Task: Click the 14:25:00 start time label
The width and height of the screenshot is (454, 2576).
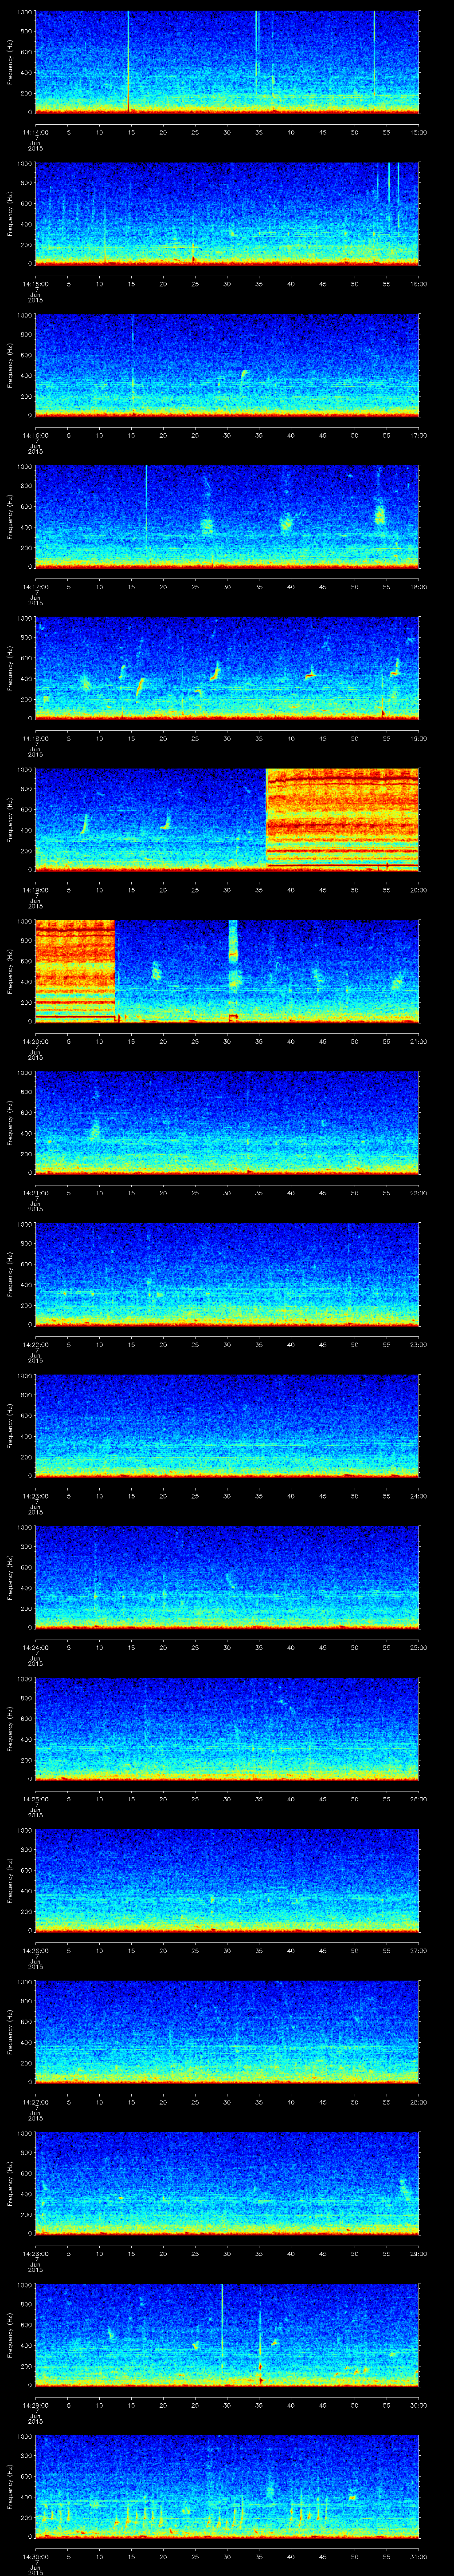Action: [35, 1798]
